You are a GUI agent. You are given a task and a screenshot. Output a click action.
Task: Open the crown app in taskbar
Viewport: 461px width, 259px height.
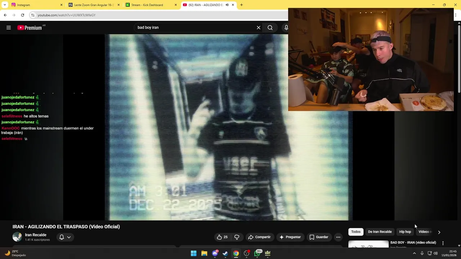point(268,253)
